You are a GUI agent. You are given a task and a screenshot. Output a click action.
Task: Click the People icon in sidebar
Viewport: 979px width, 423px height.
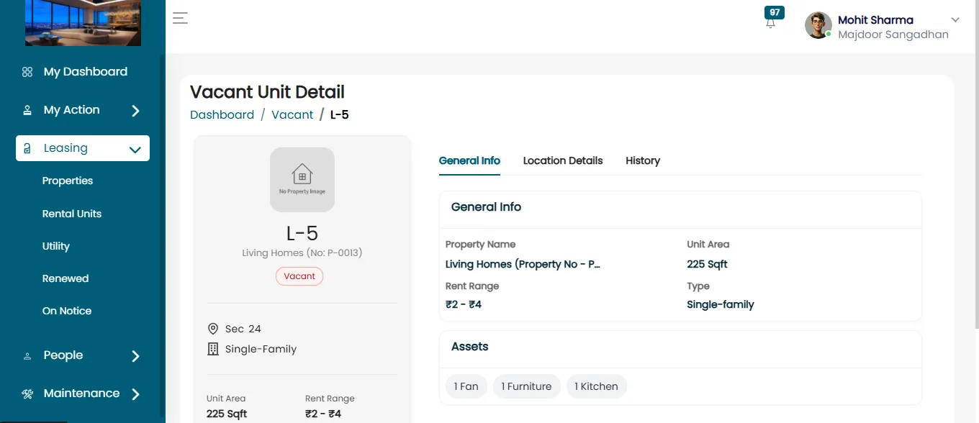pos(27,355)
